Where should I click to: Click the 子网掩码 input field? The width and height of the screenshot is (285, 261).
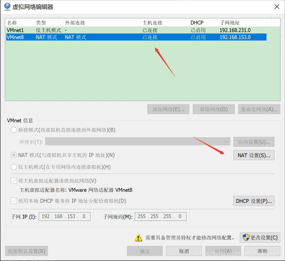pyautogui.click(x=161, y=217)
